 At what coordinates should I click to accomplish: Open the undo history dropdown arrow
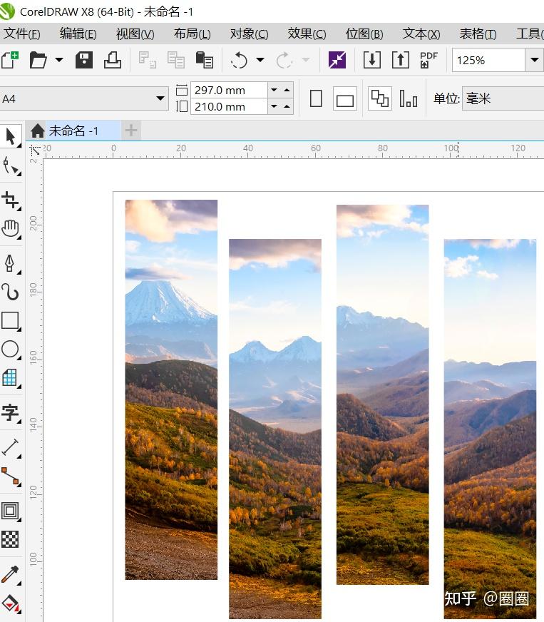pos(260,60)
